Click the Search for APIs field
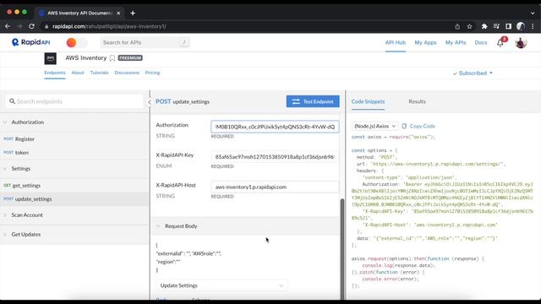541x304 pixels. click(145, 42)
